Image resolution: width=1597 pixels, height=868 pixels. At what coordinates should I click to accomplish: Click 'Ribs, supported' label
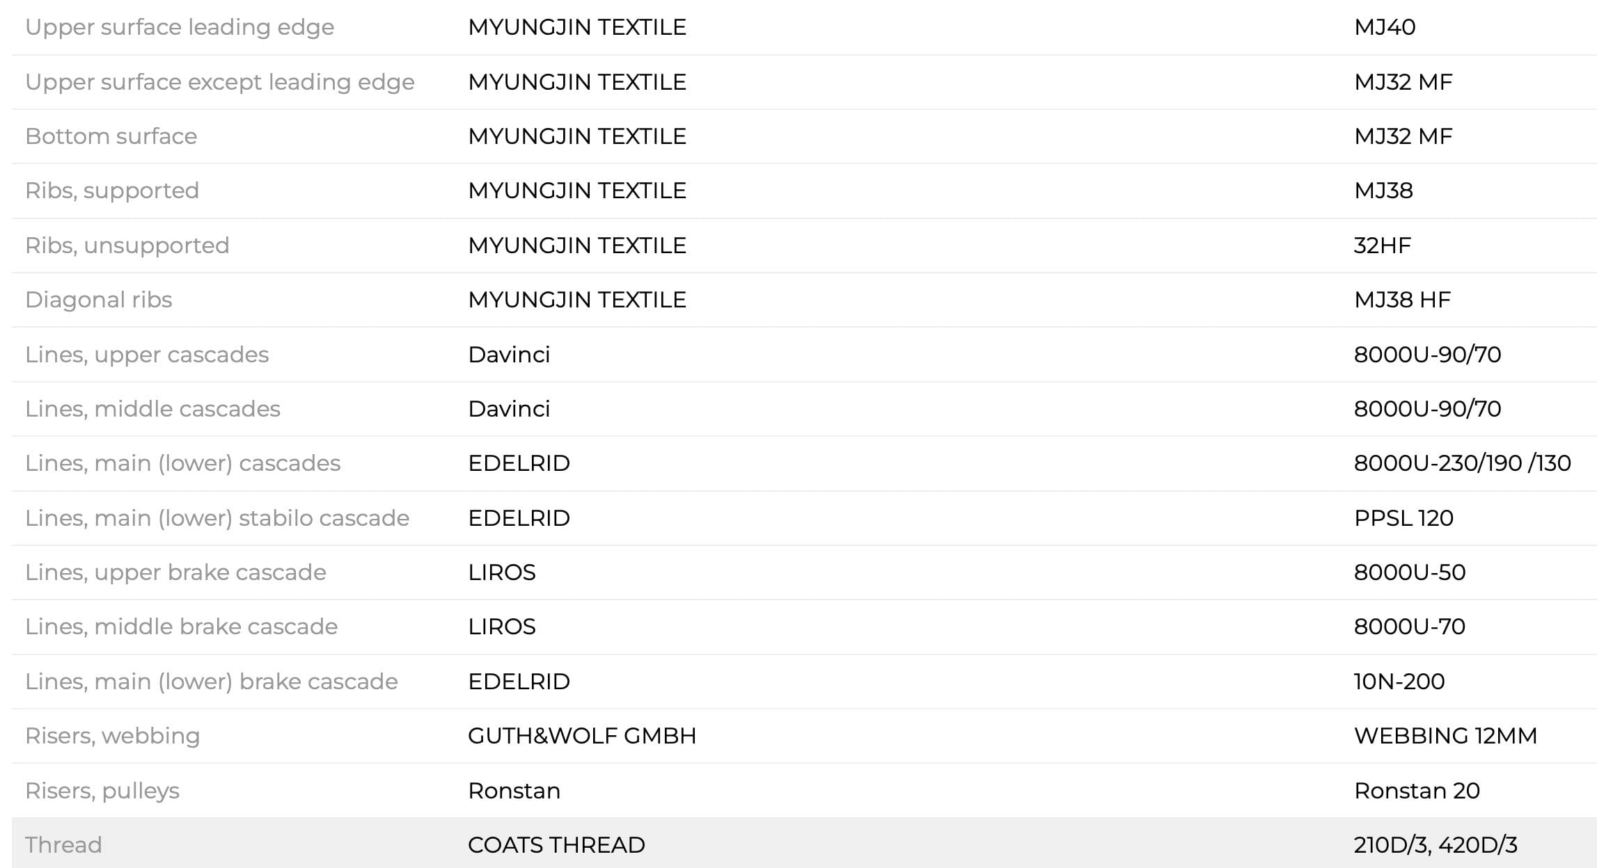click(x=112, y=191)
